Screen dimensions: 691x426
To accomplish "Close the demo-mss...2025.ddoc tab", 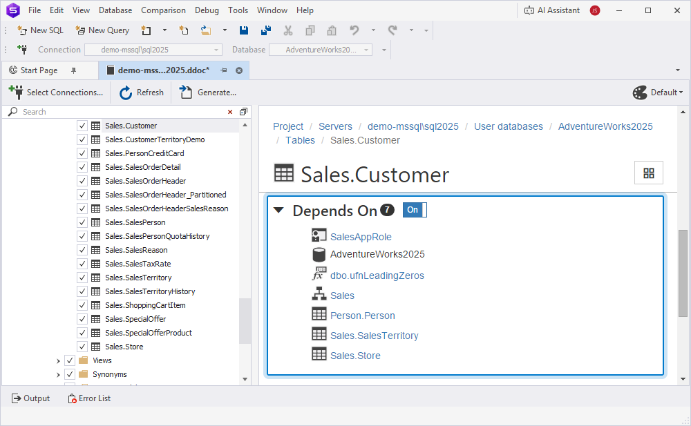I will point(239,70).
